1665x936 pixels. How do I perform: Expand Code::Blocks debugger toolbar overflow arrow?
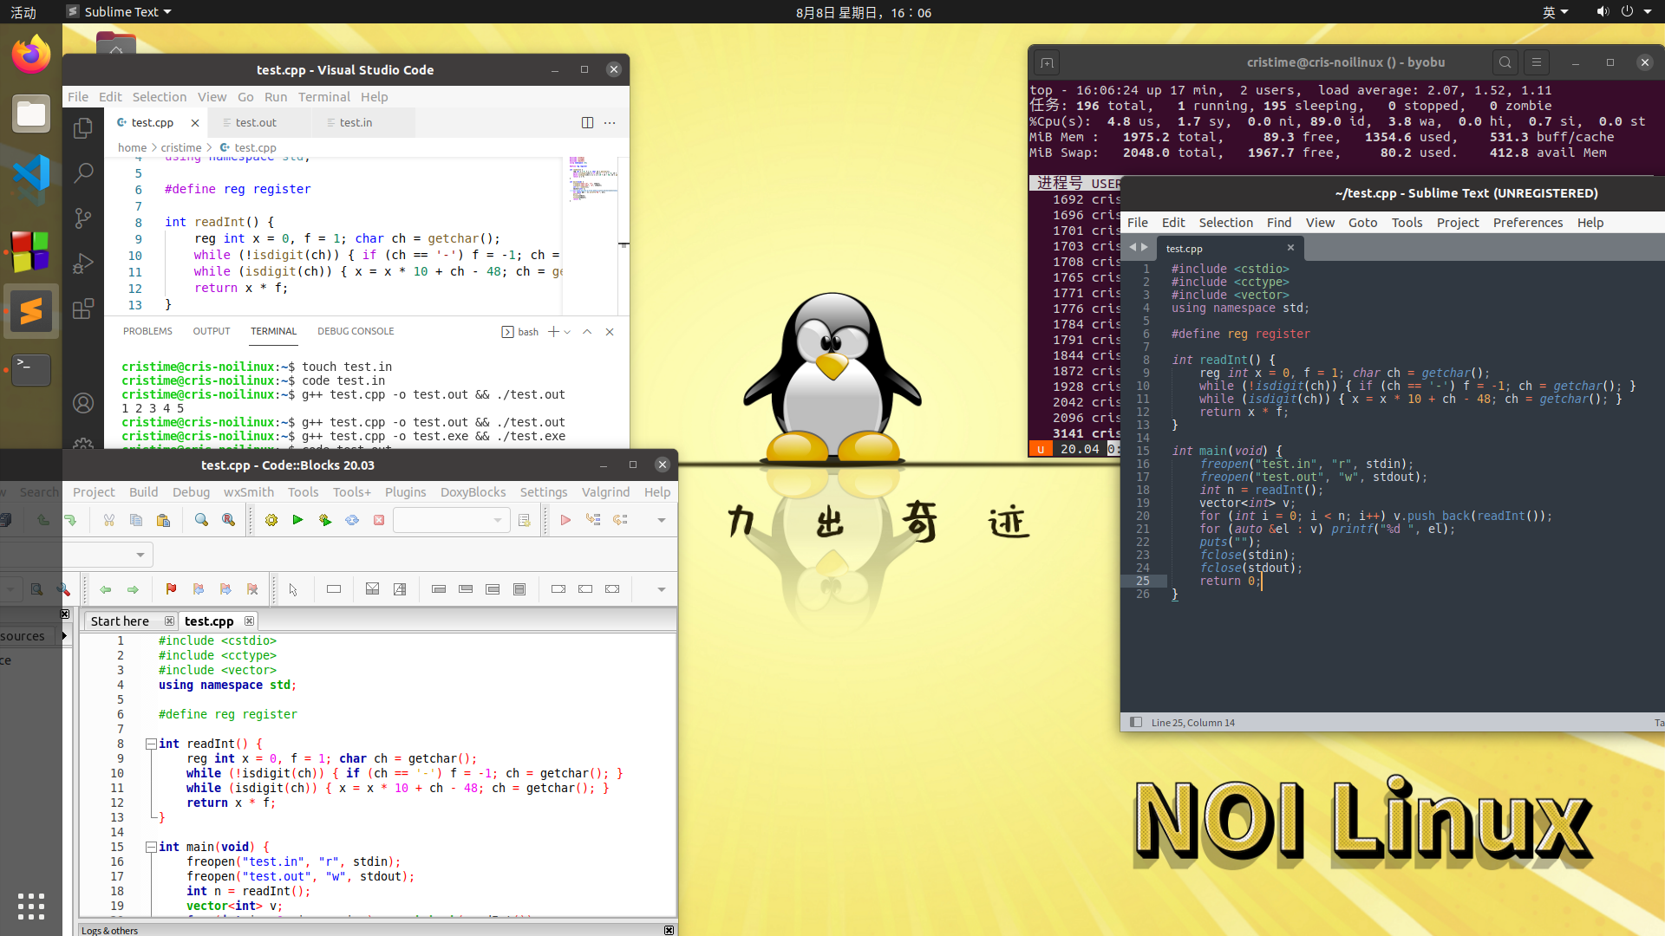(661, 520)
